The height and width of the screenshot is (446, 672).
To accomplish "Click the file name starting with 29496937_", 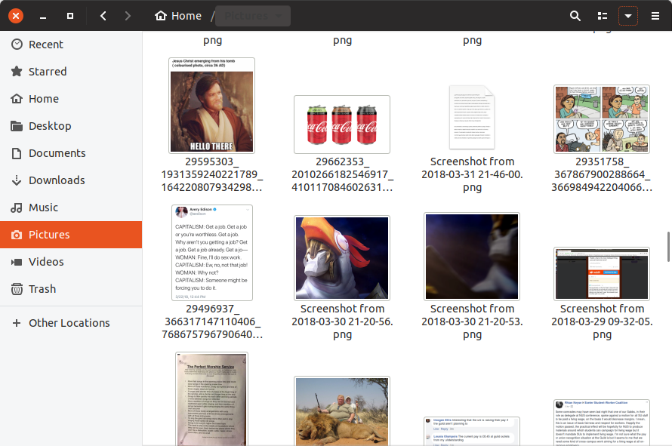I will (x=211, y=321).
